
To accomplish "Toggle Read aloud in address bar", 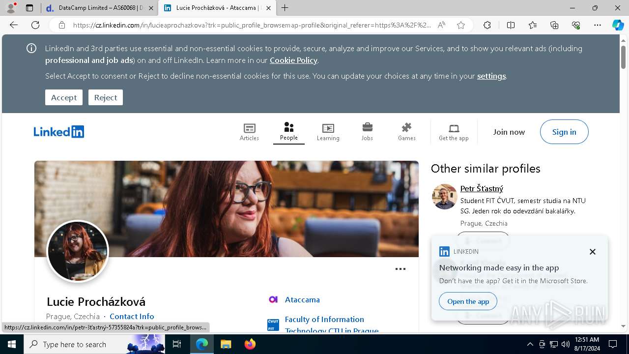I will [441, 25].
